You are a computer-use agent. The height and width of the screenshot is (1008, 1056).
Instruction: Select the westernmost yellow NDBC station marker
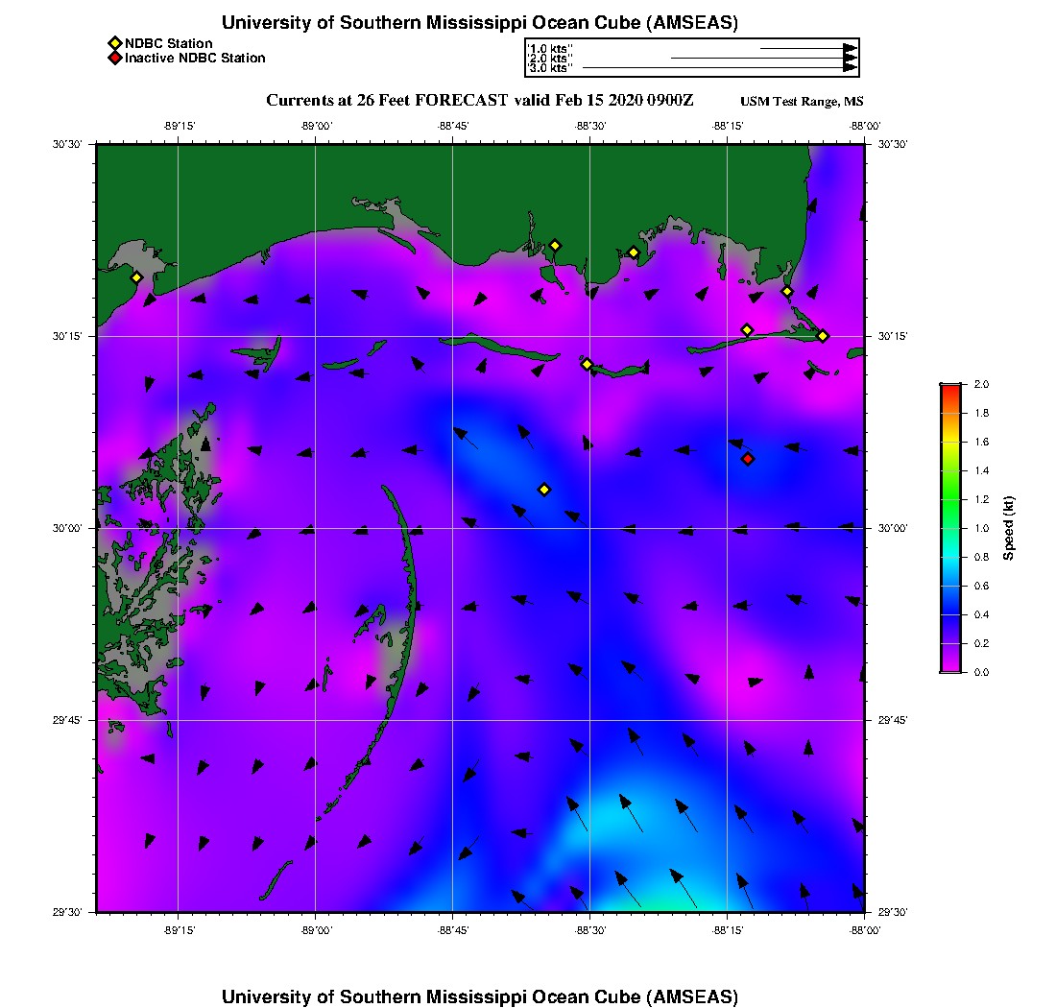(136, 277)
